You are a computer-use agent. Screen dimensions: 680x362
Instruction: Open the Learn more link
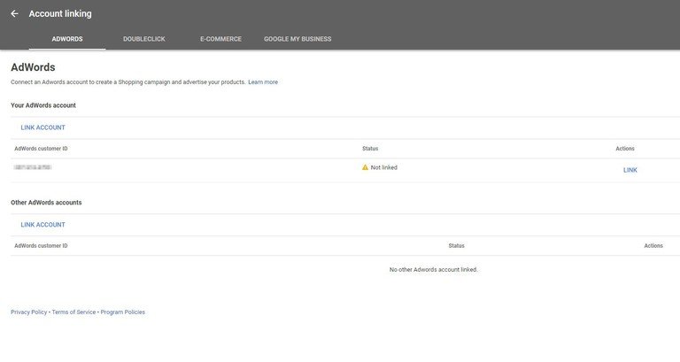[x=263, y=82]
